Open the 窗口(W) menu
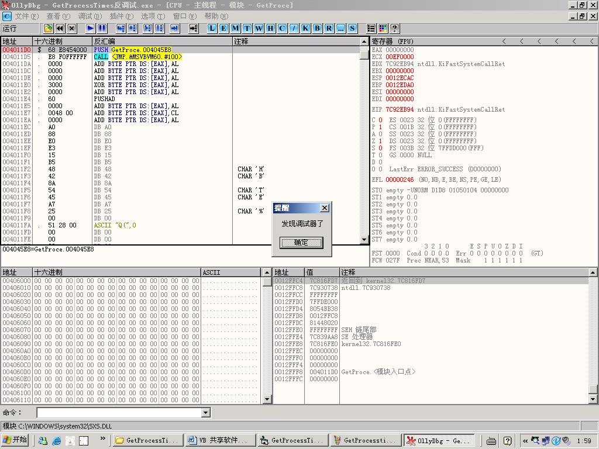599x449 pixels. pyautogui.click(x=185, y=16)
